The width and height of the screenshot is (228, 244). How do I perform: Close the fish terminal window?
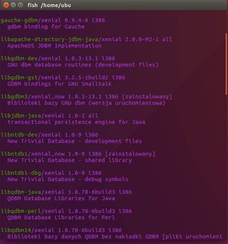(5, 5)
